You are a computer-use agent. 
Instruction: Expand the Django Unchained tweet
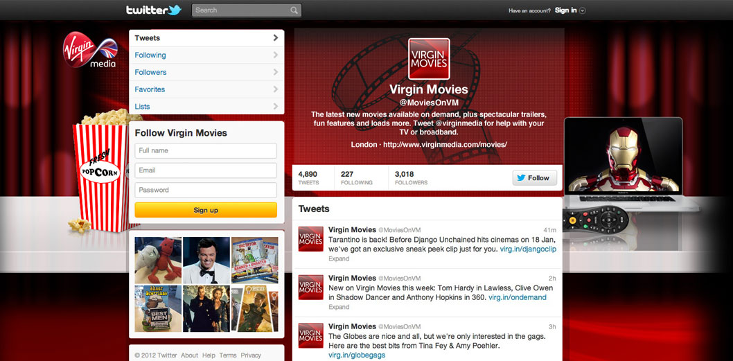(339, 258)
